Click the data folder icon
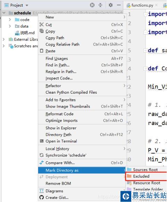The height and width of the screenshot is (202, 167). pos(17,26)
